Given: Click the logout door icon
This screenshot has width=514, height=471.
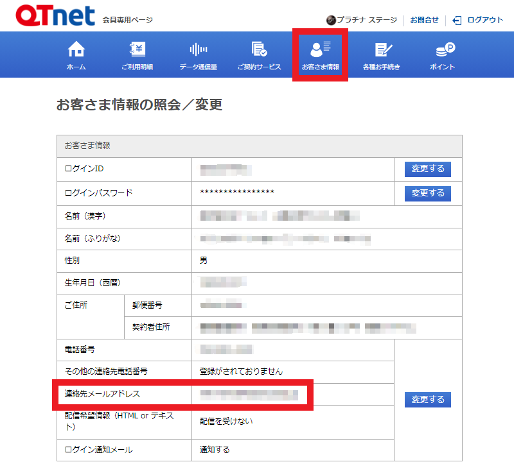Looking at the screenshot, I should click(457, 21).
